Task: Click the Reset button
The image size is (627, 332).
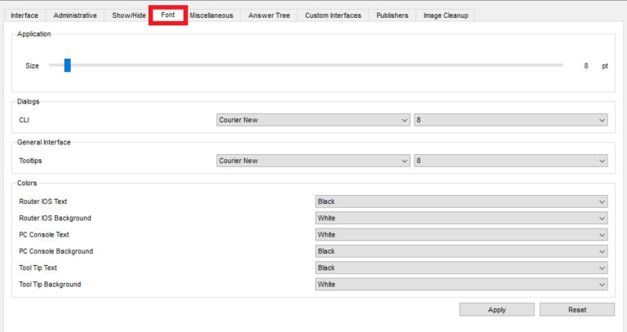Action: coord(576,310)
